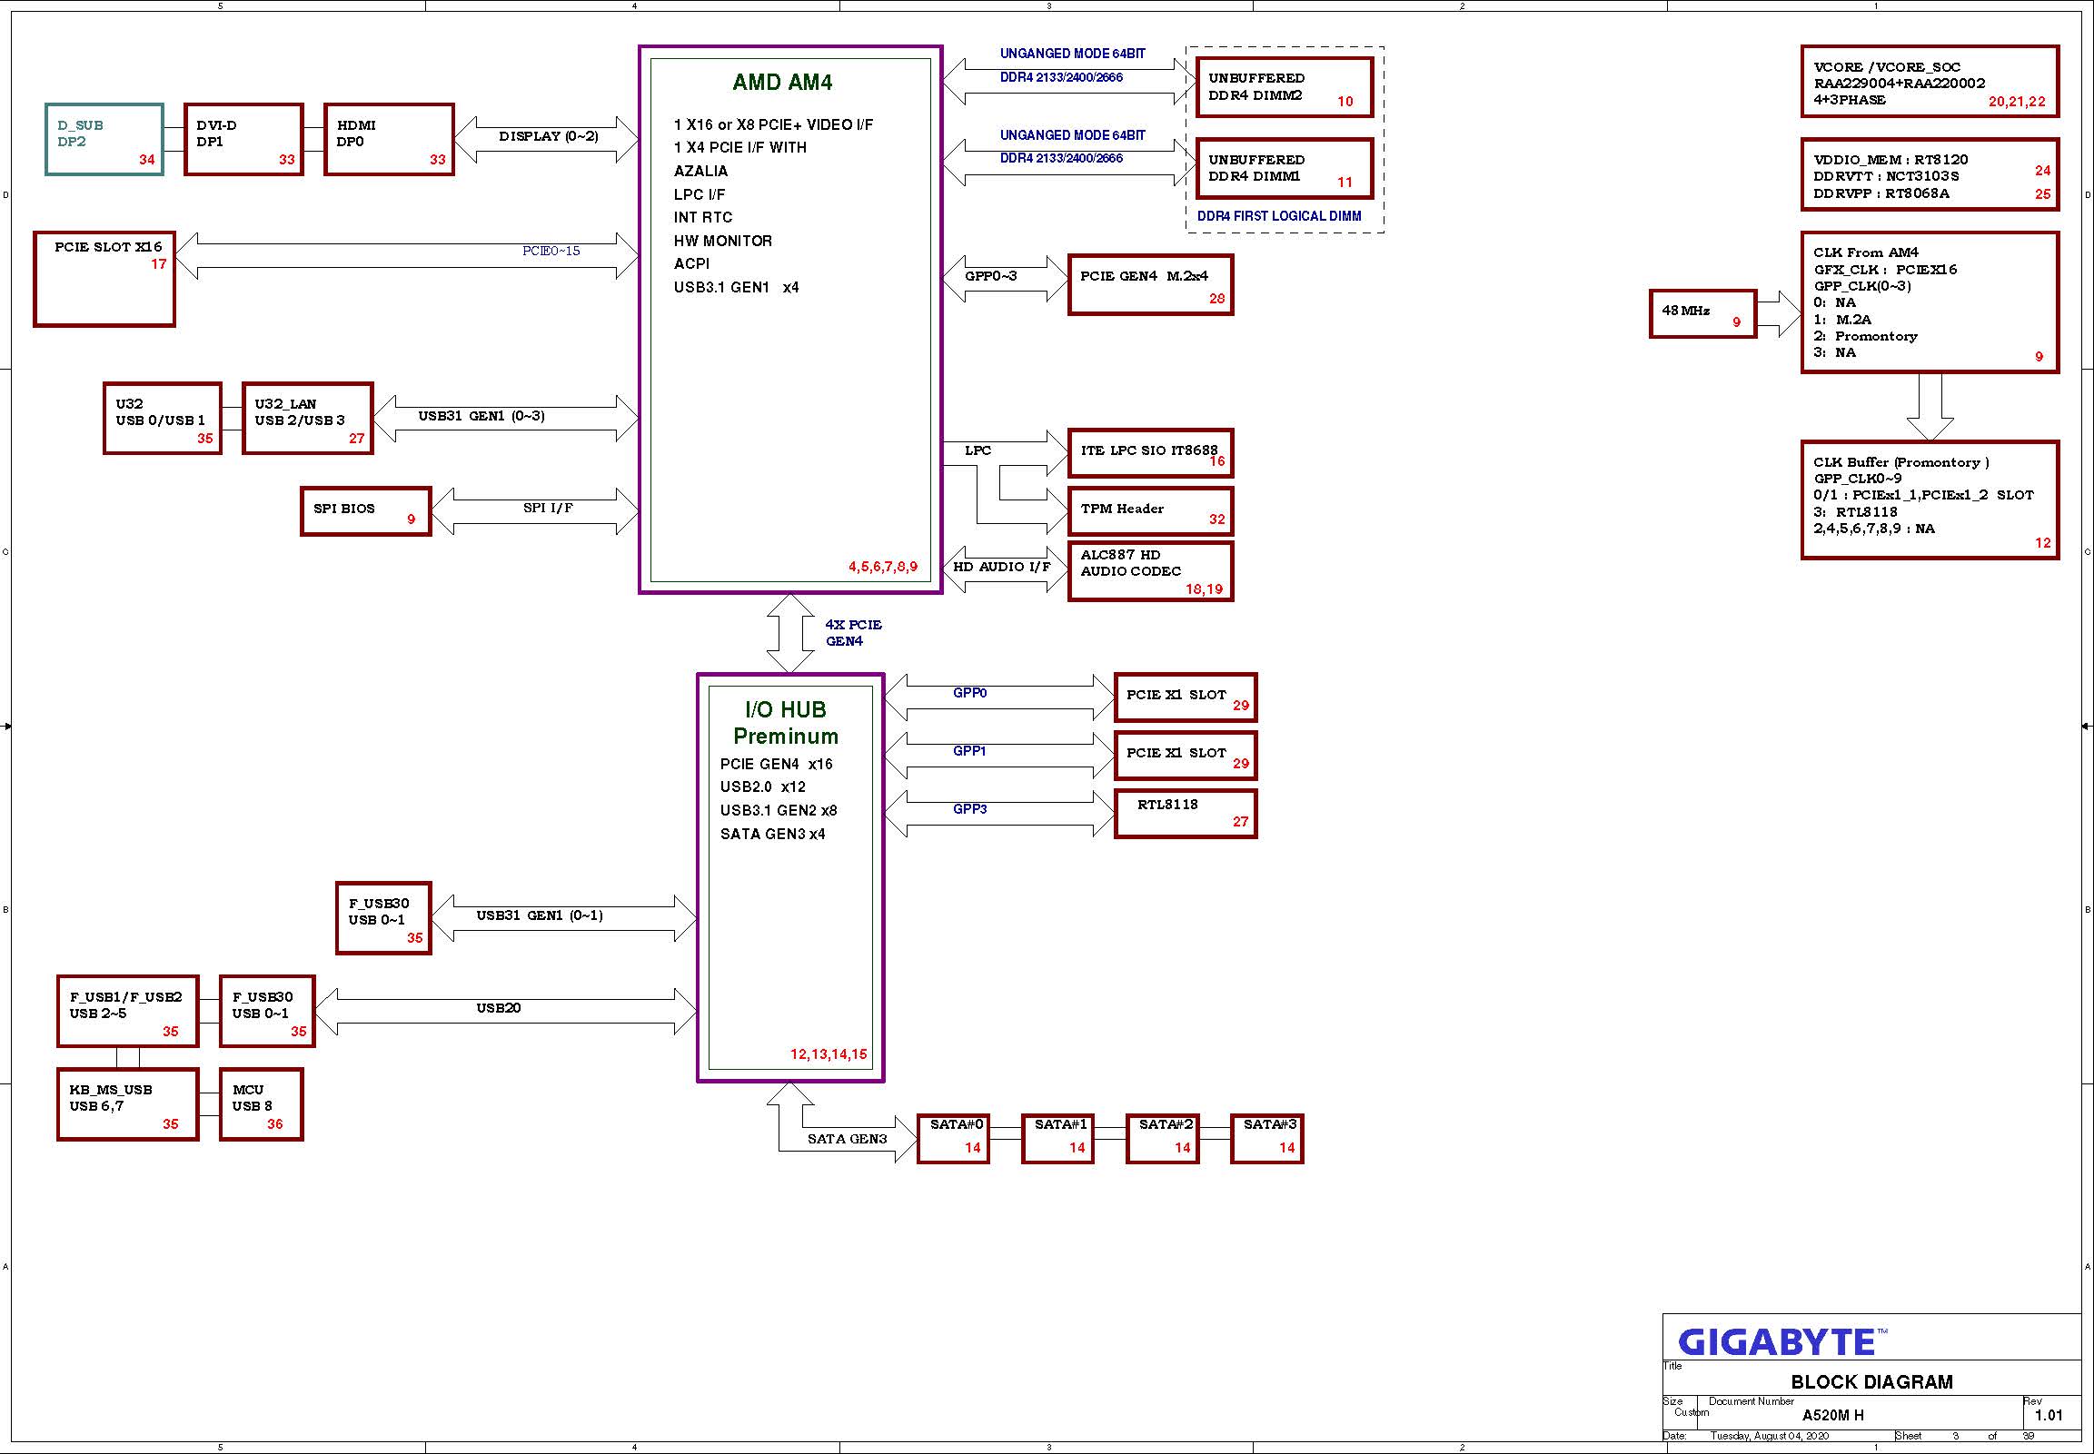The height and width of the screenshot is (1454, 2094).
Task: Click the "4,5,6,7,8,9" page references
Action: pos(883,567)
